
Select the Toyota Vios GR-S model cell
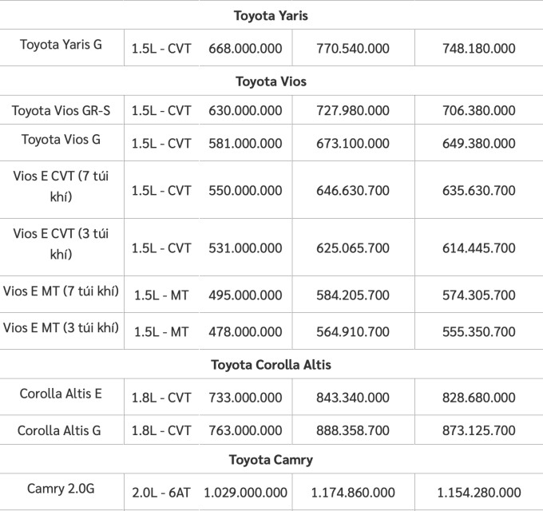coord(61,110)
